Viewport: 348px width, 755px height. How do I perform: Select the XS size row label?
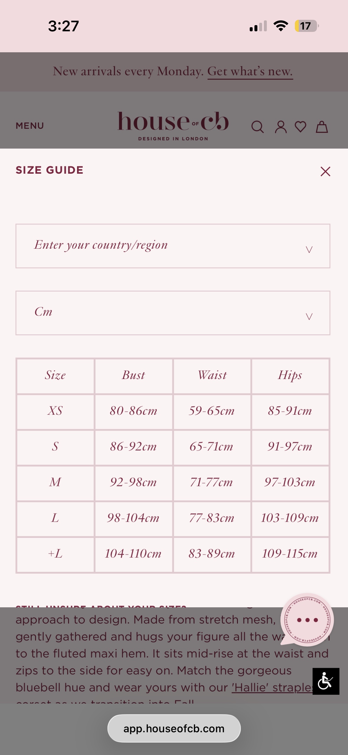[x=55, y=411]
